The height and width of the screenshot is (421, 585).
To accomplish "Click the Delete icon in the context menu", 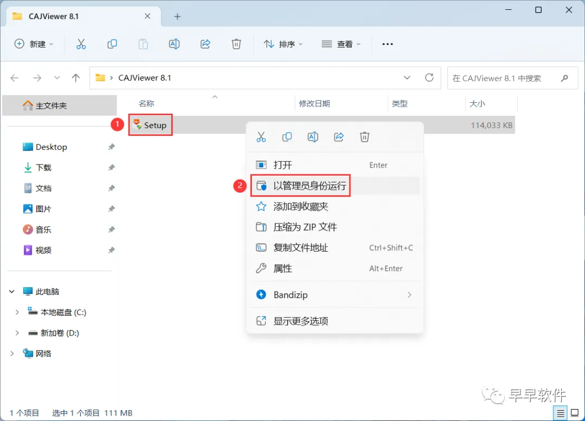I will point(365,137).
